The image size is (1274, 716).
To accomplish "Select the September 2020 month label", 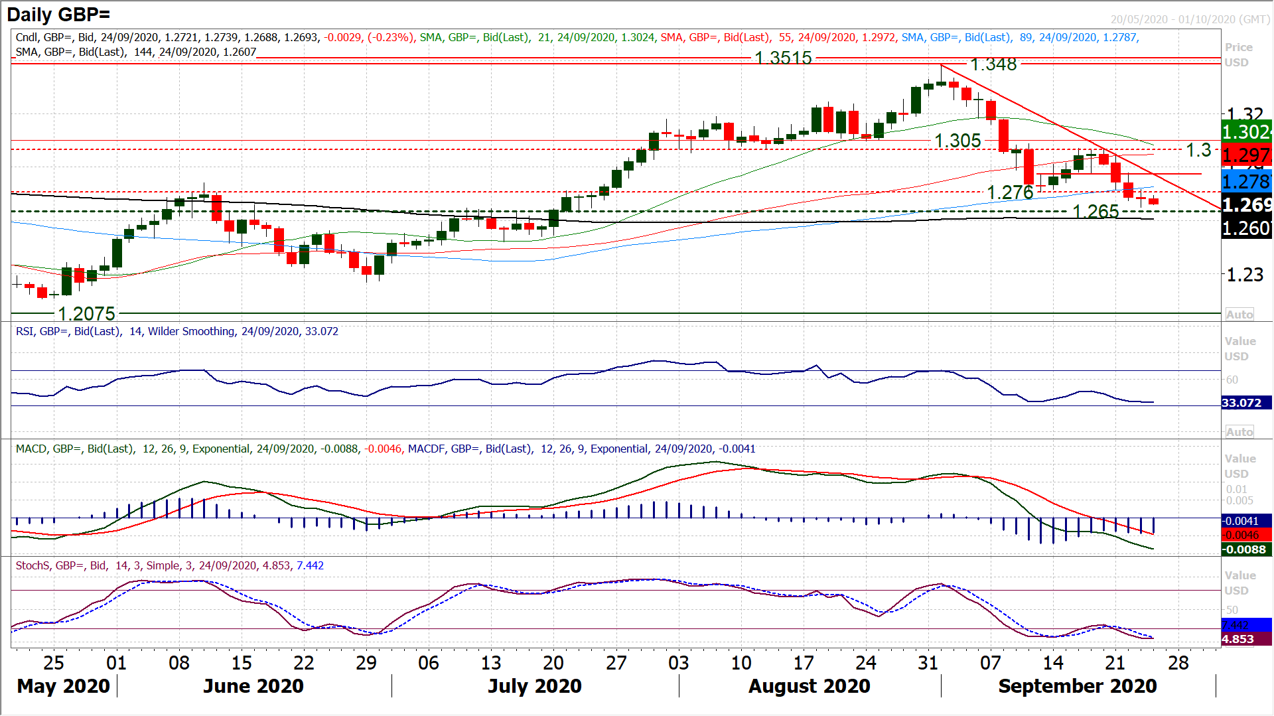I will coord(1077,686).
